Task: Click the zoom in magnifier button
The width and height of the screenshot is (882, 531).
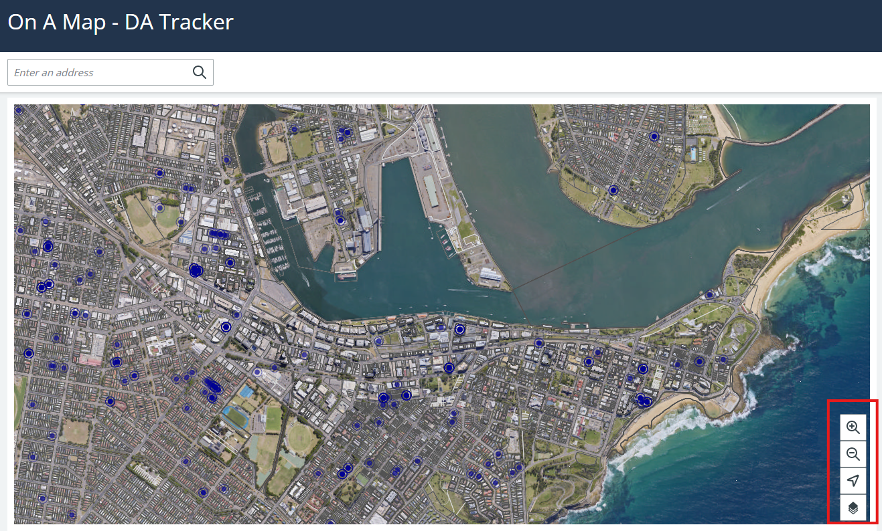Action: 853,427
